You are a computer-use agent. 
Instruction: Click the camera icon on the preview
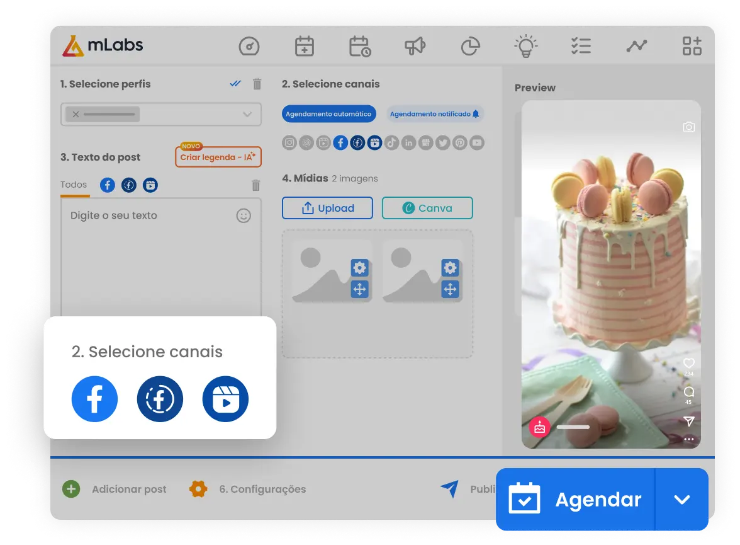click(x=689, y=127)
